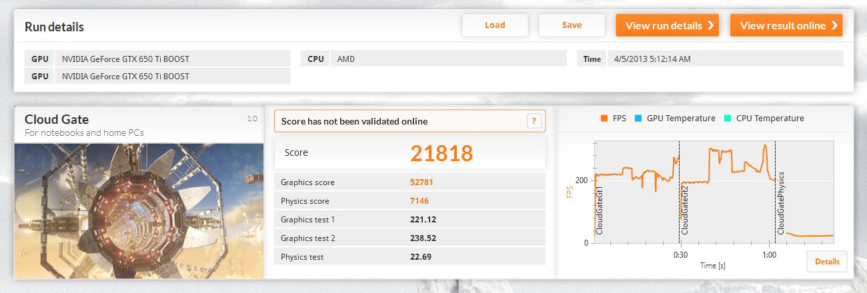Click the Run details heading

pos(54,27)
